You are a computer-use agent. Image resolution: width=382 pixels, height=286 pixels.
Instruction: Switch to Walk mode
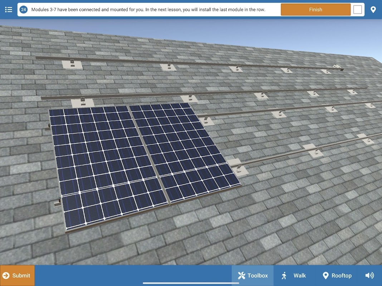294,275
